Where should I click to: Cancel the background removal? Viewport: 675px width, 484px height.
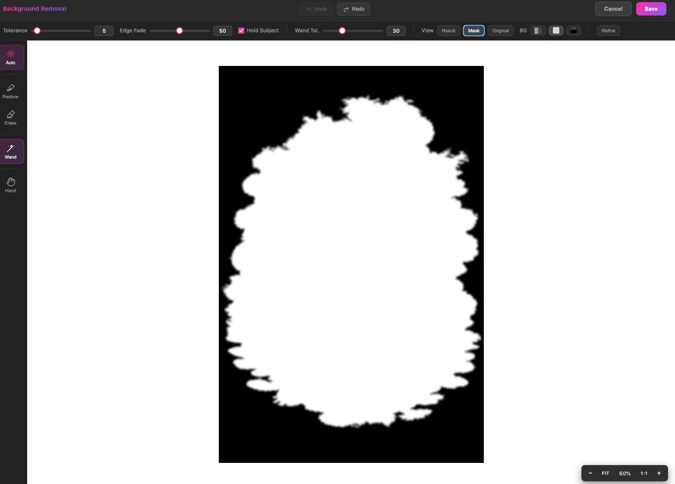613,9
